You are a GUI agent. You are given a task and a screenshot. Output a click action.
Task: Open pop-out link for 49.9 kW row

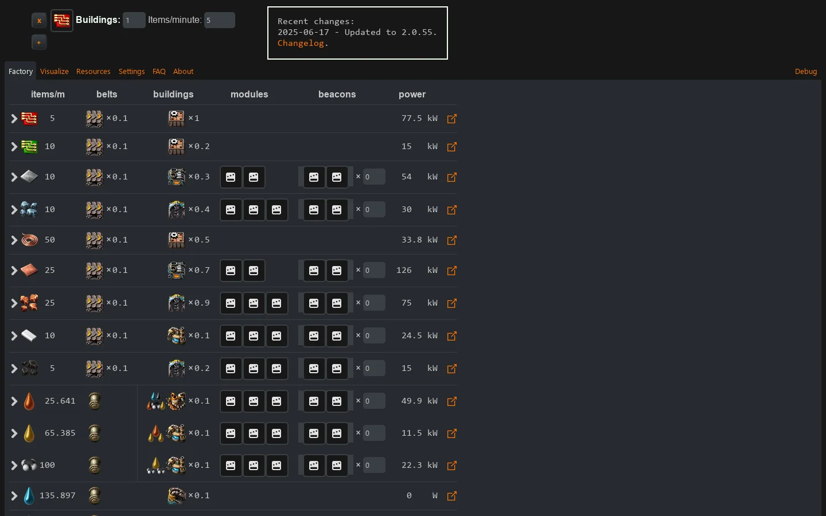pyautogui.click(x=452, y=401)
